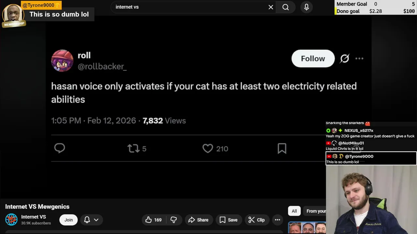
Task: Clear the search box with the X icon
Action: (271, 7)
